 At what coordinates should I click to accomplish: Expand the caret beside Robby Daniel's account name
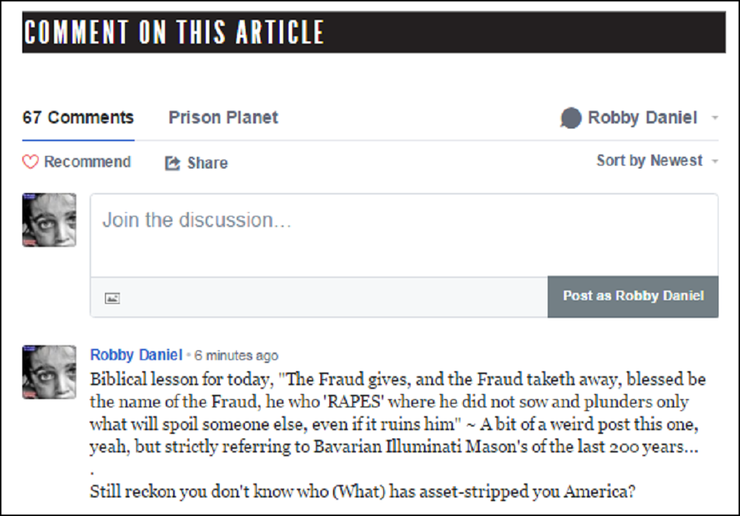pos(714,118)
